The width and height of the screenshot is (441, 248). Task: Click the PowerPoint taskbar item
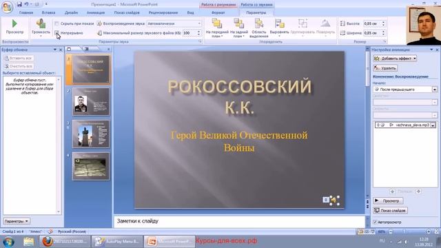point(170,241)
